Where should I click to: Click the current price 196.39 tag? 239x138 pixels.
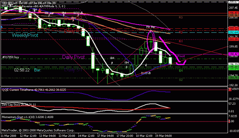click(x=233, y=64)
